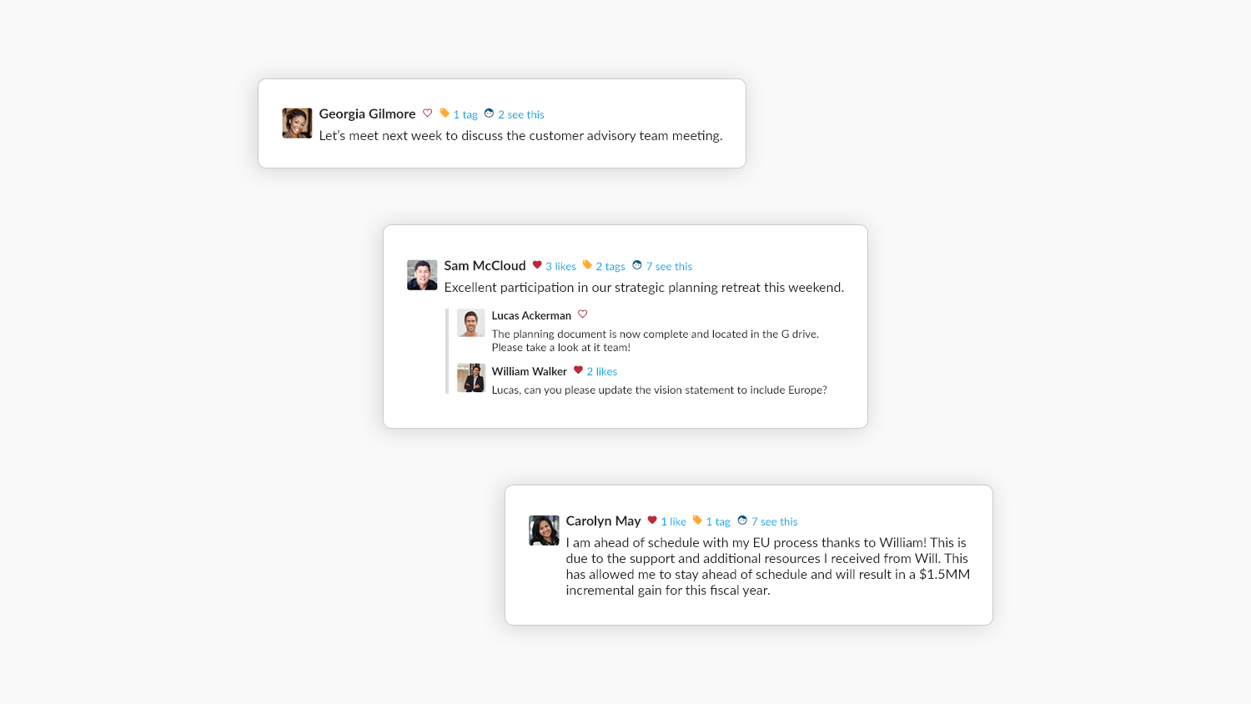Select the Carolyn May author name

click(x=603, y=521)
